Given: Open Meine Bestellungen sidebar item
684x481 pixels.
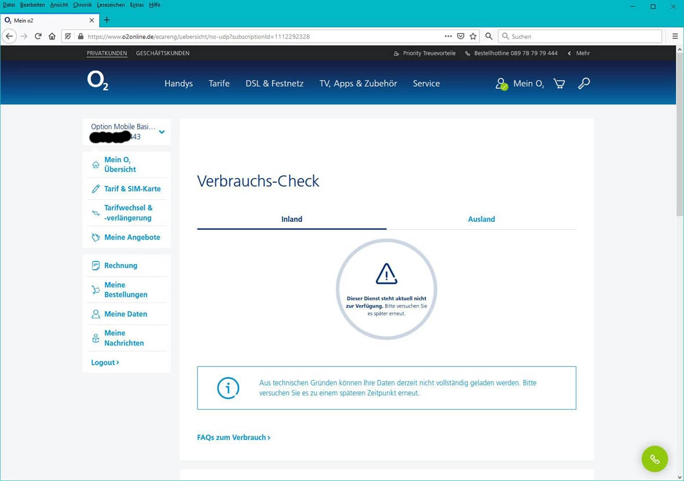Looking at the screenshot, I should tap(126, 289).
